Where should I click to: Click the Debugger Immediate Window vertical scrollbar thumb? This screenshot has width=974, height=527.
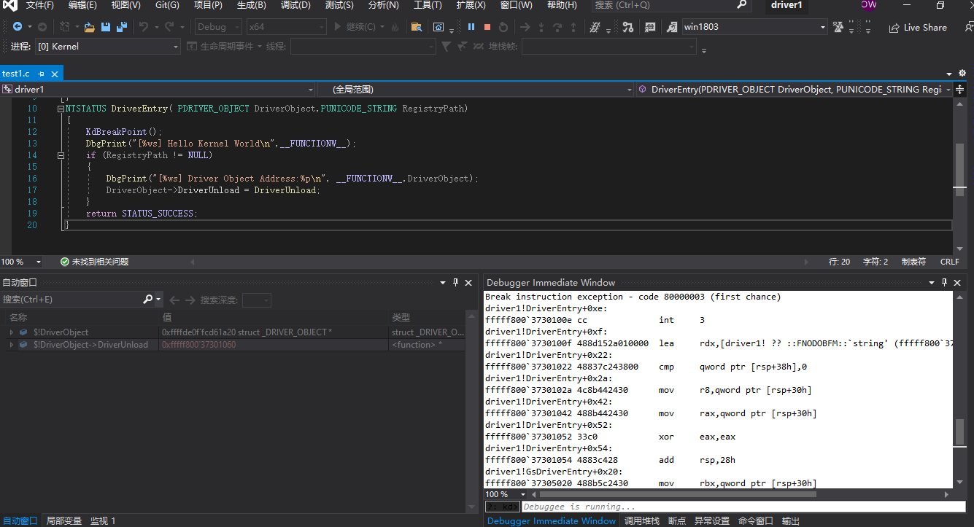tap(960, 431)
